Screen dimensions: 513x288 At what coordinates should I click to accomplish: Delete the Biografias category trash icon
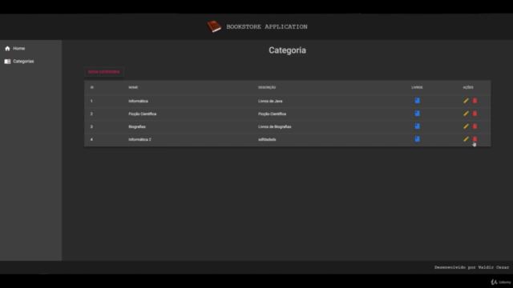pyautogui.click(x=475, y=126)
